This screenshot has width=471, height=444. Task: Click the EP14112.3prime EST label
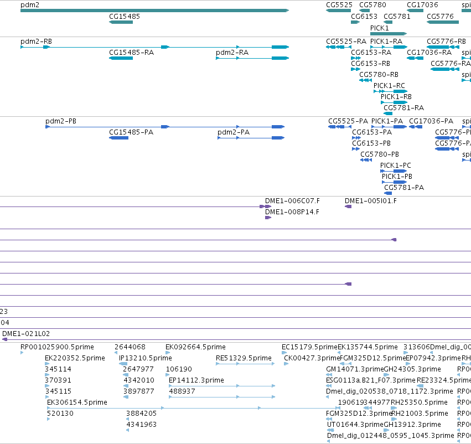click(x=196, y=380)
